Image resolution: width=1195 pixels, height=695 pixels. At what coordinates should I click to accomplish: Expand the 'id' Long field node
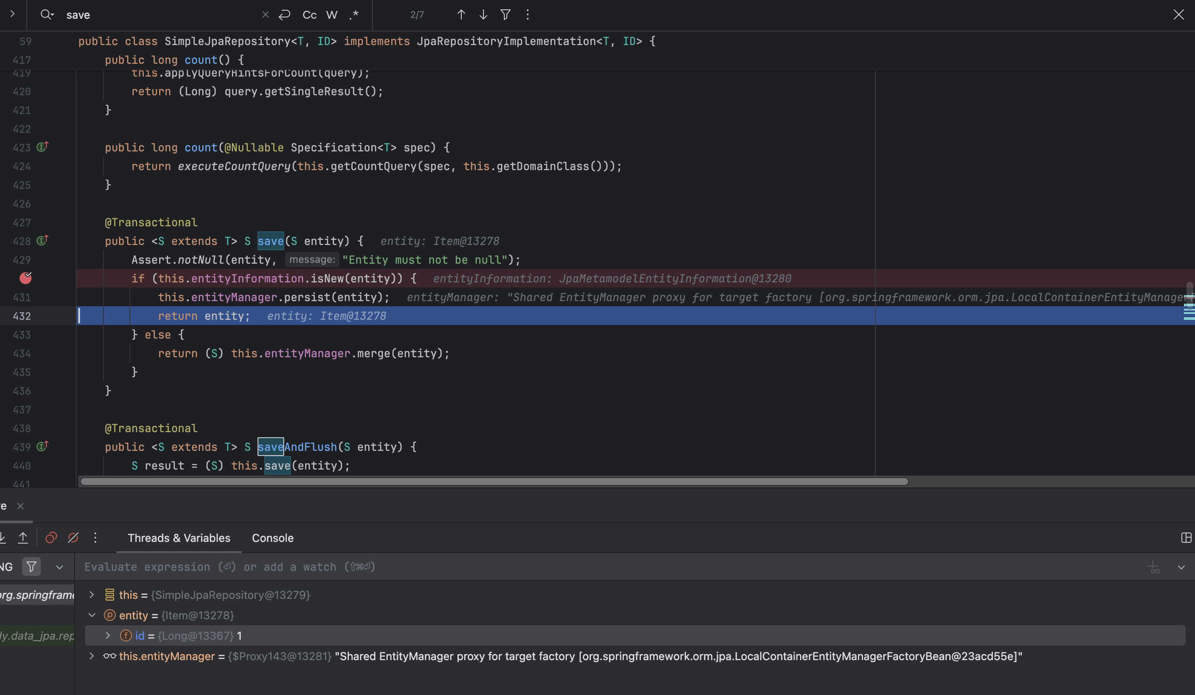pos(108,635)
